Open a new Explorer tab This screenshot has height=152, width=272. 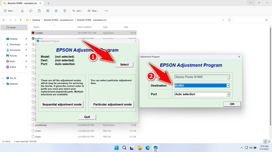[x=49, y=3]
